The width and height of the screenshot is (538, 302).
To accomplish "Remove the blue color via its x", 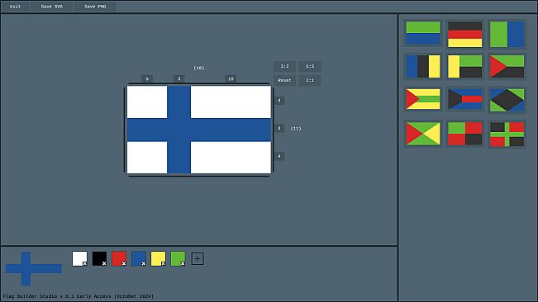I will pos(144,264).
